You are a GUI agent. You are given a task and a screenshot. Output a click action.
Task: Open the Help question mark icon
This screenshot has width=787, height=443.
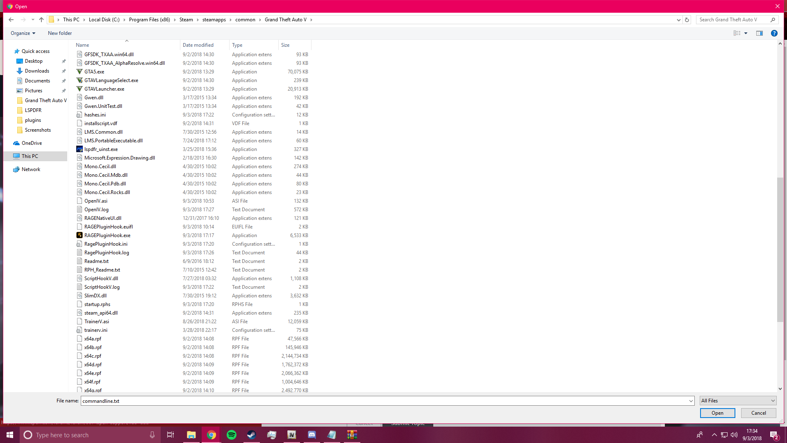pyautogui.click(x=774, y=33)
